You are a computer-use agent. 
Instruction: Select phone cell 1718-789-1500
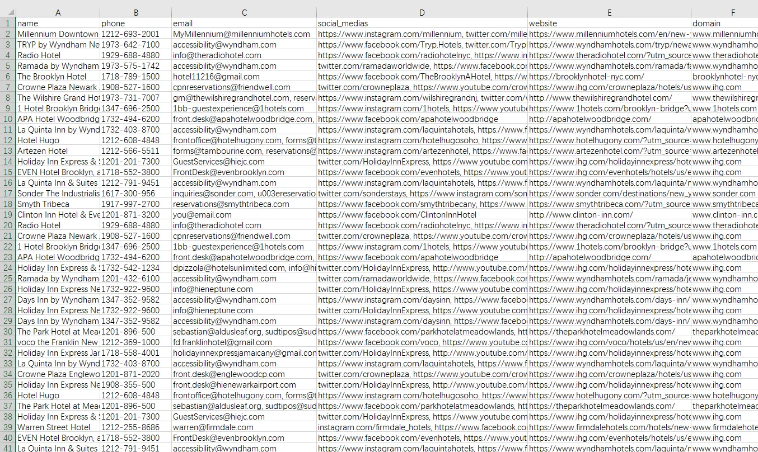click(x=136, y=77)
